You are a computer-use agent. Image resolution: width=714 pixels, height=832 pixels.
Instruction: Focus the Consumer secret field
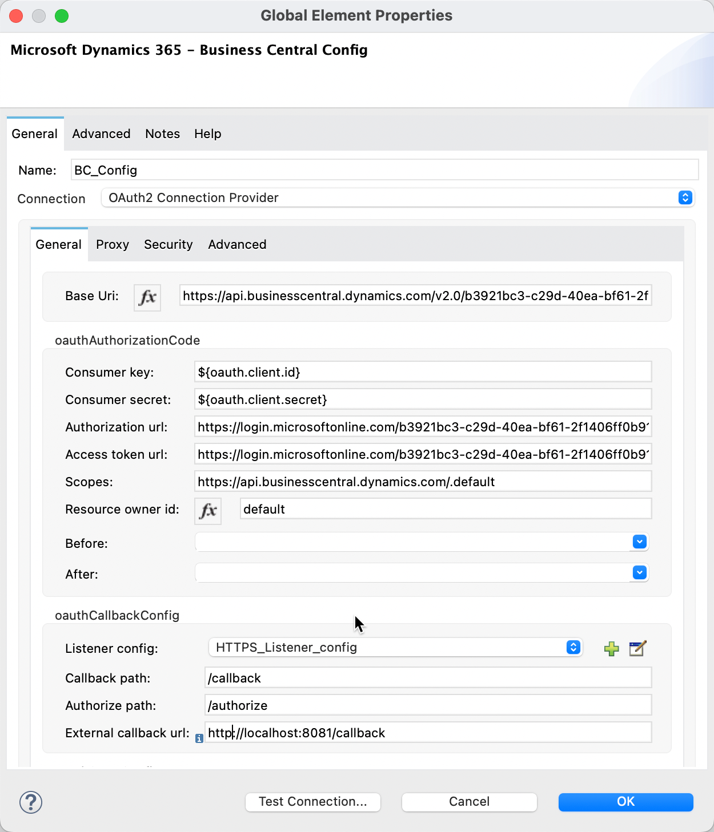pos(423,399)
